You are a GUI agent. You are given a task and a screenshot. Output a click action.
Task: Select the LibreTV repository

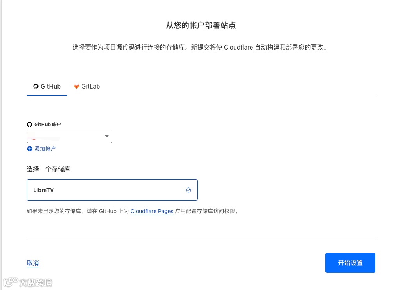[x=112, y=190]
